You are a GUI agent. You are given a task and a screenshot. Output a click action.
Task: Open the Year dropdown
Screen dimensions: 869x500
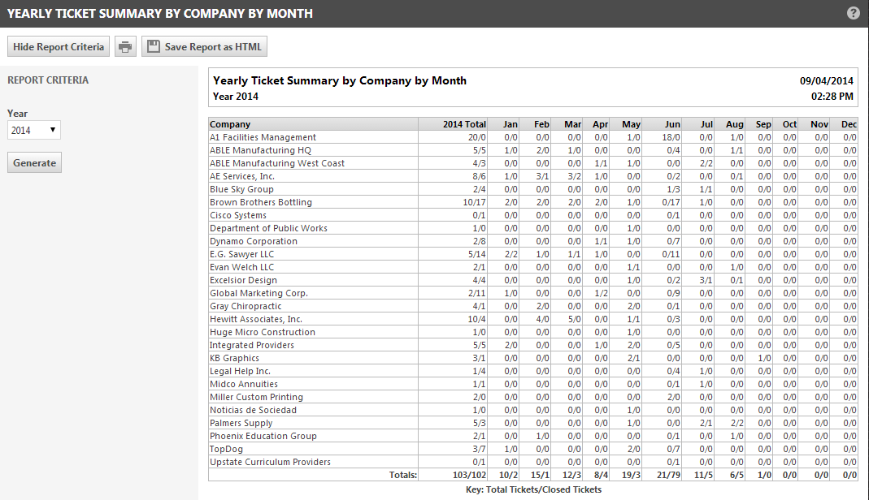coord(33,130)
